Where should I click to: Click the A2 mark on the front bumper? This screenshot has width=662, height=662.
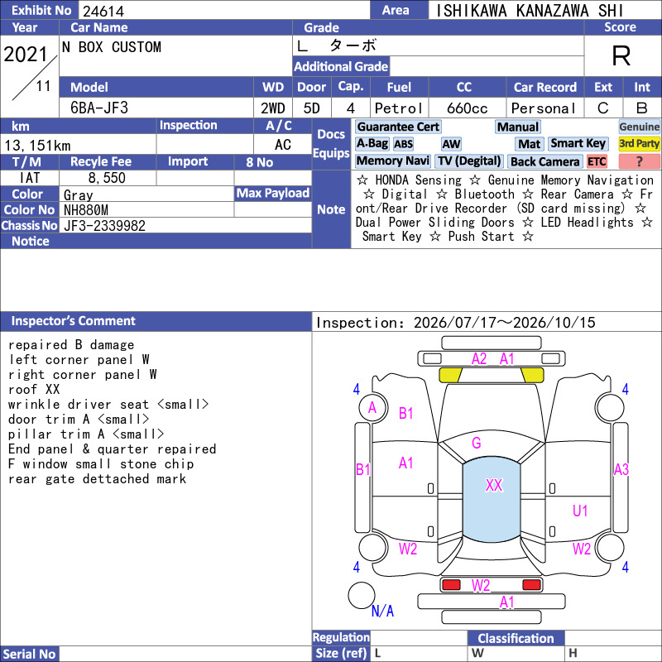pyautogui.click(x=479, y=359)
